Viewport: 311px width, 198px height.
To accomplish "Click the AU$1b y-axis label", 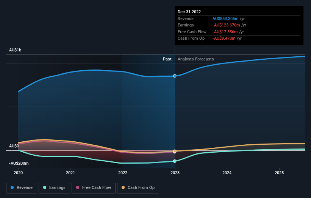I will [15, 50].
